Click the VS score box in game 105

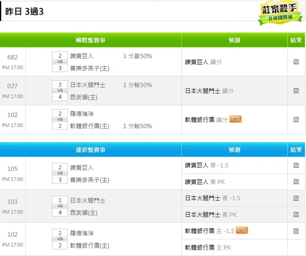click(60, 173)
